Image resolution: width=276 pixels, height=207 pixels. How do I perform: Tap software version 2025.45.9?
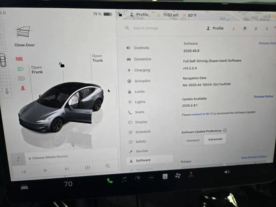click(x=191, y=51)
